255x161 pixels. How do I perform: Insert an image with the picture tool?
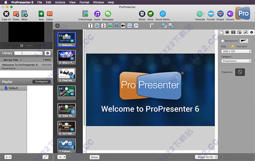(x=110, y=26)
